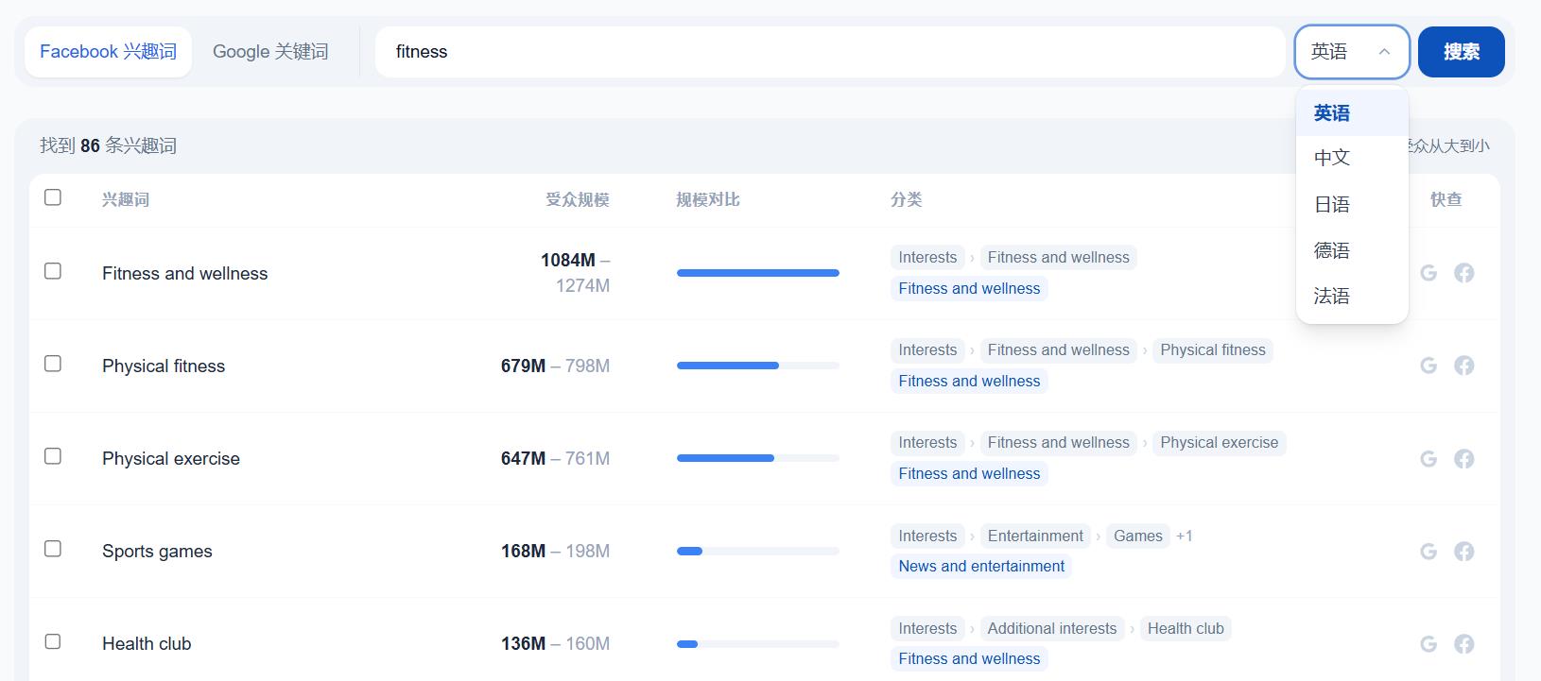
Task: Click the Physical exercise category tag
Action: [x=1220, y=443]
